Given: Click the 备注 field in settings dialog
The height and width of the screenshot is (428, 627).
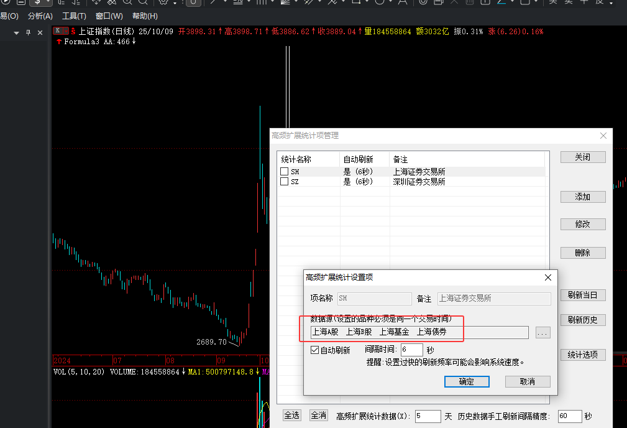Looking at the screenshot, I should tap(494, 299).
